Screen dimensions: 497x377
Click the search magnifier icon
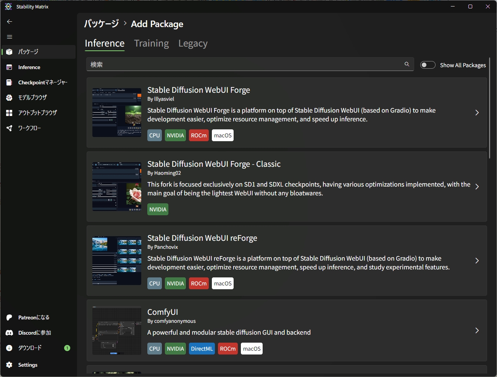(x=407, y=64)
